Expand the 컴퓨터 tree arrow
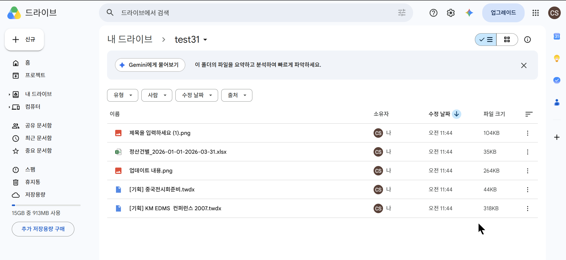The image size is (566, 260). coord(9,107)
